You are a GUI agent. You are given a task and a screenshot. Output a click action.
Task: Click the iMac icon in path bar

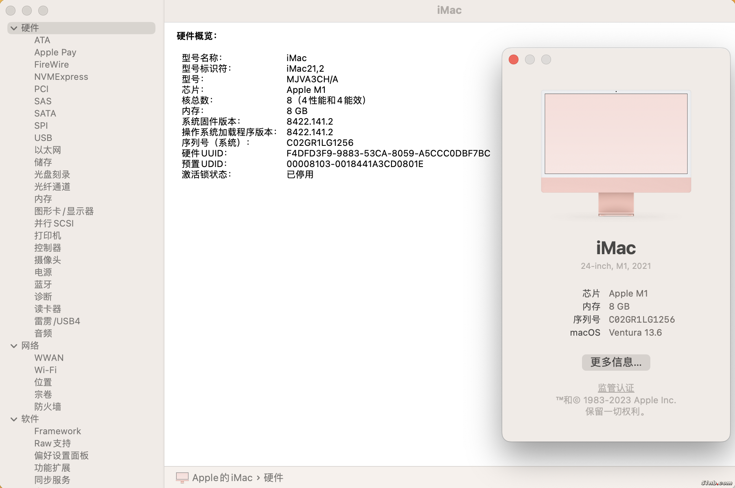(182, 477)
